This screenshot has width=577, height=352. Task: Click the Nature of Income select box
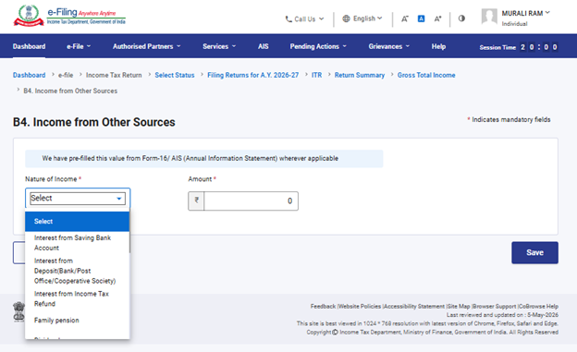(78, 199)
